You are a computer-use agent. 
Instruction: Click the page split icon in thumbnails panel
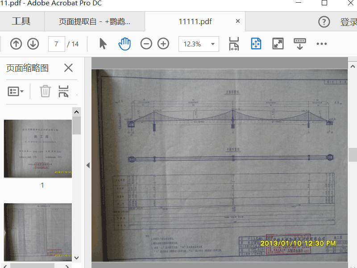tap(63, 92)
